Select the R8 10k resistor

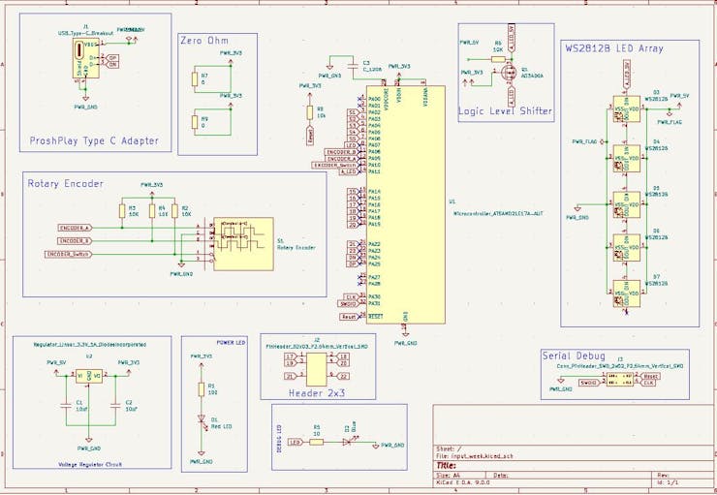(x=310, y=111)
